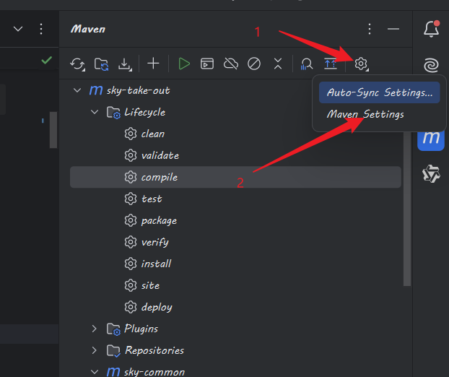This screenshot has width=449, height=377.
Task: Choose Maven Settings from popup
Action: coord(365,114)
